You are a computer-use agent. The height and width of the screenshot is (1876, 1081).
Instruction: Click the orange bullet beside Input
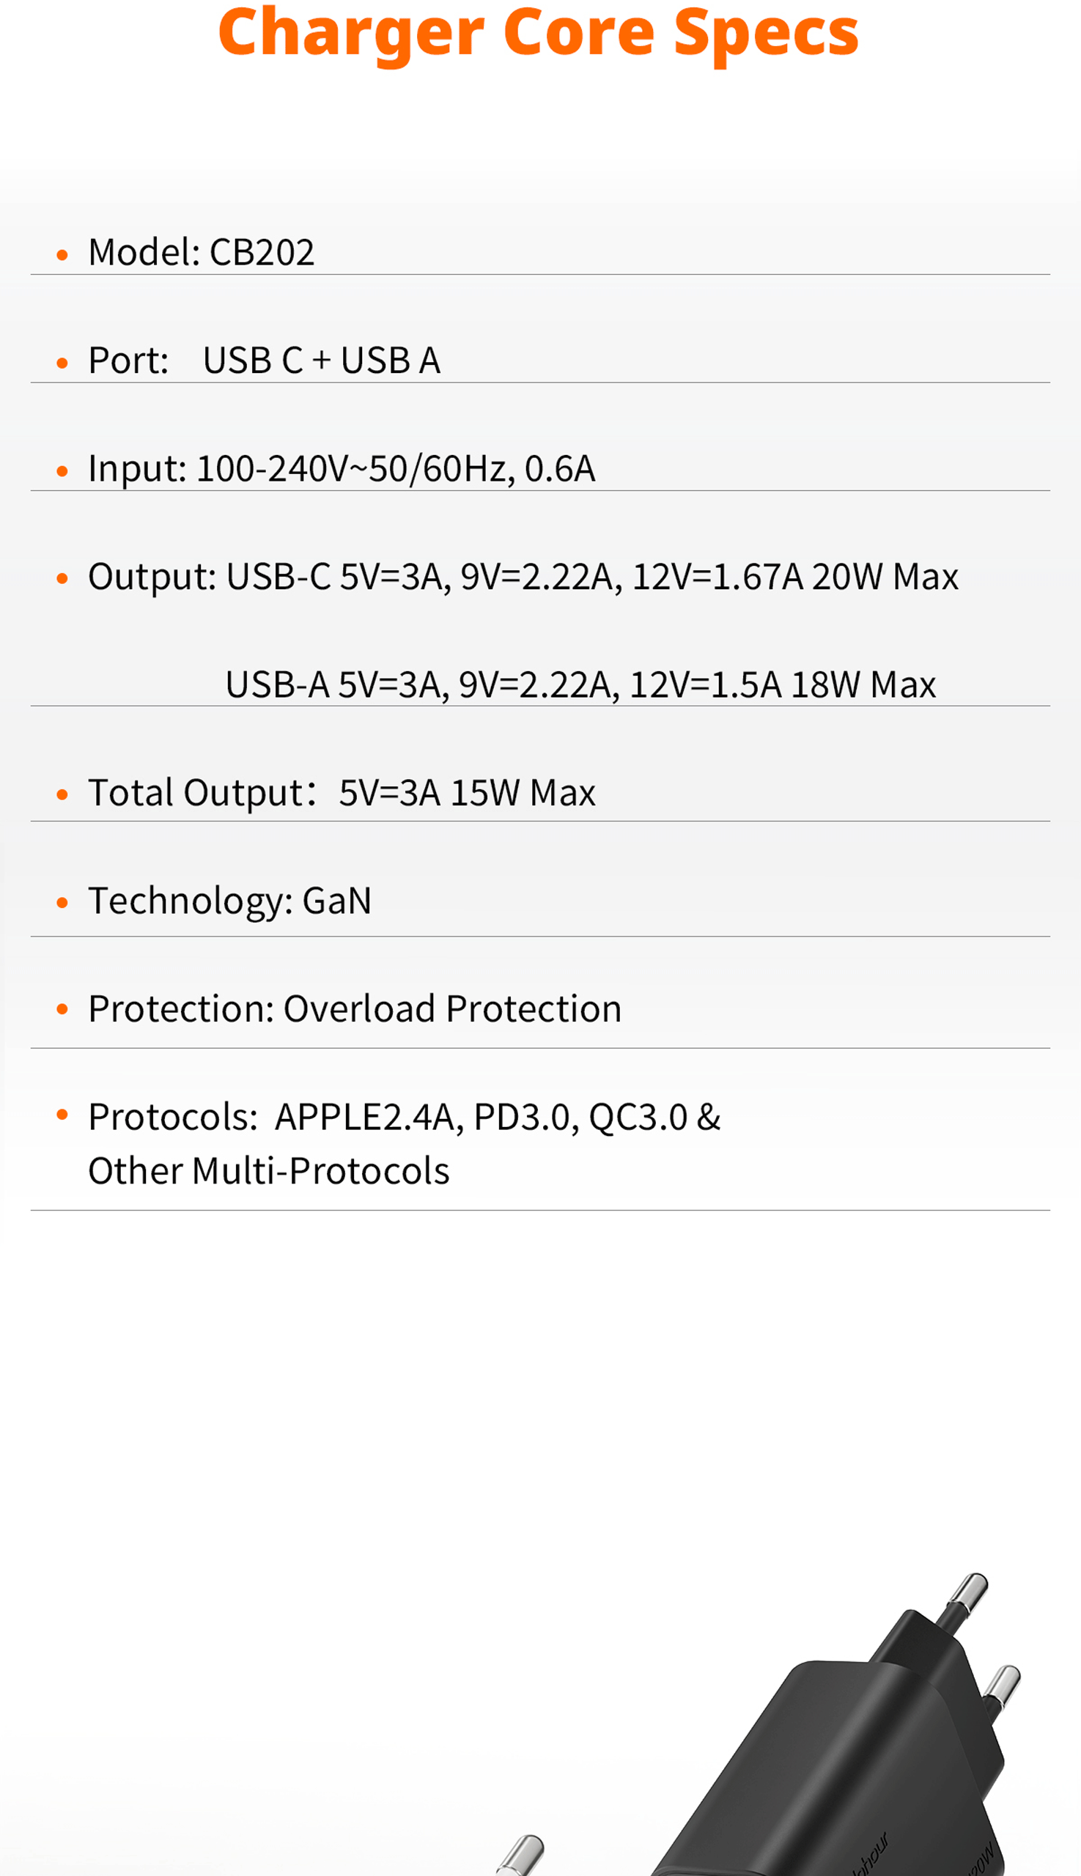pos(62,471)
